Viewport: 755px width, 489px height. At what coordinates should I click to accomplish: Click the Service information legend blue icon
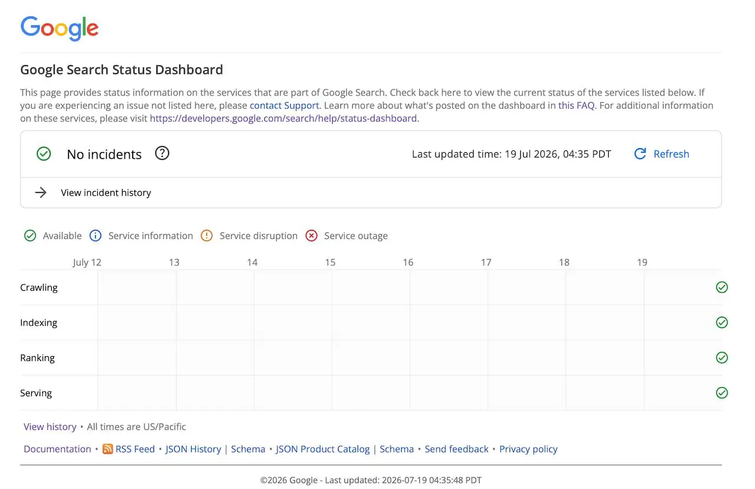point(96,236)
